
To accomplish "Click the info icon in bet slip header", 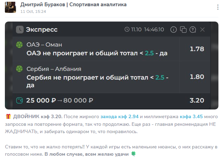I will 174,30.
